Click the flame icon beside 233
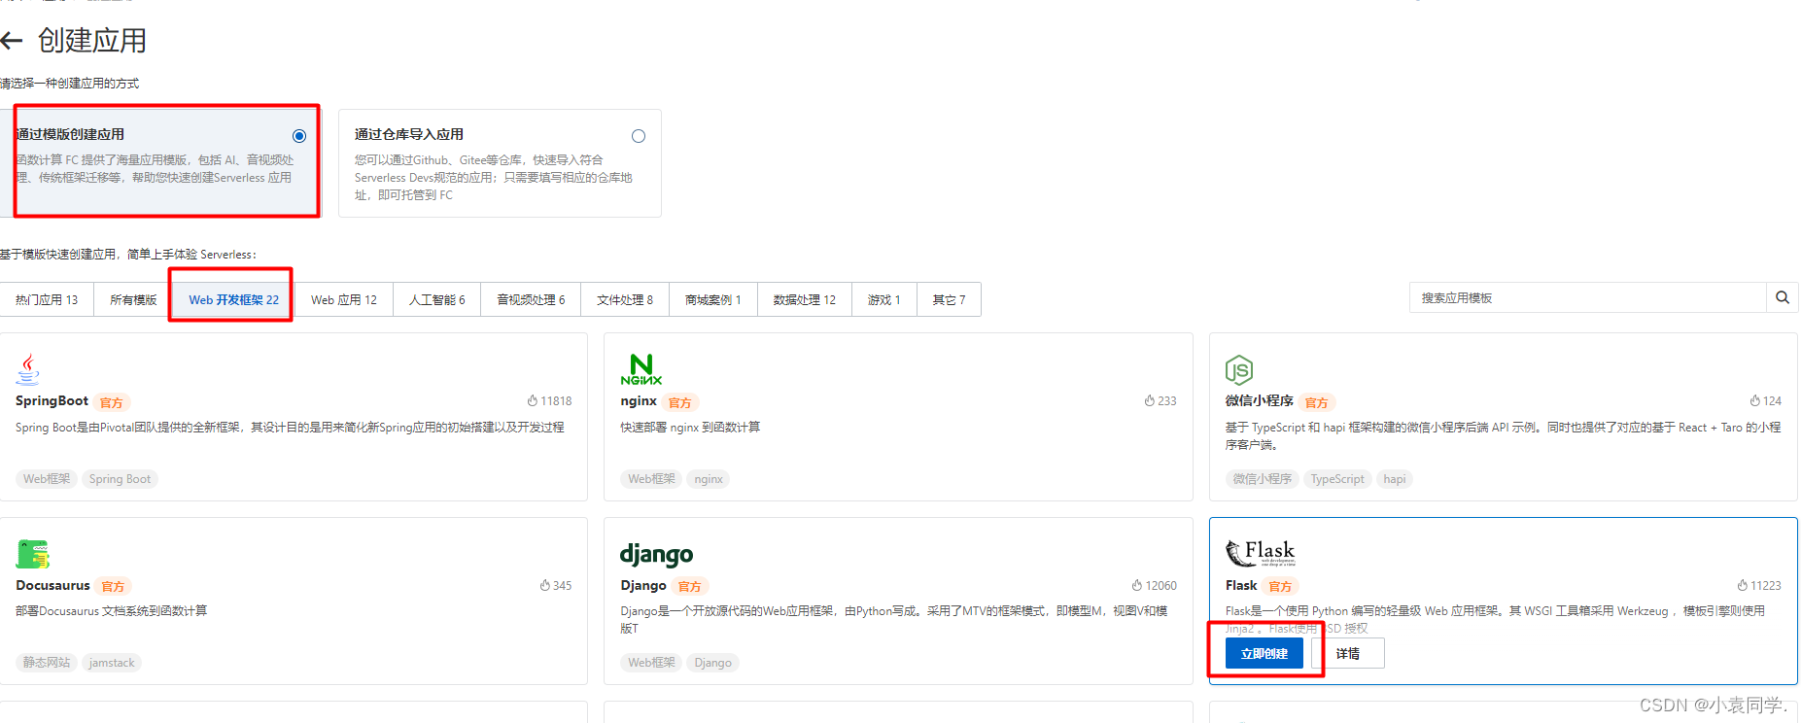This screenshot has width=1801, height=723. (1150, 400)
